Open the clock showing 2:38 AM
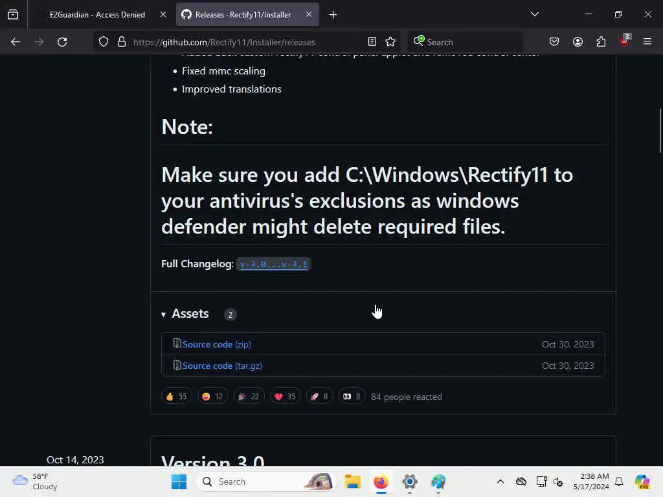The width and height of the screenshot is (663, 497). point(591,481)
